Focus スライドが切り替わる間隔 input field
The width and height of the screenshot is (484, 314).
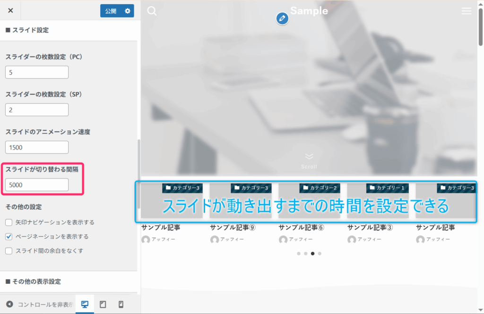37,185
